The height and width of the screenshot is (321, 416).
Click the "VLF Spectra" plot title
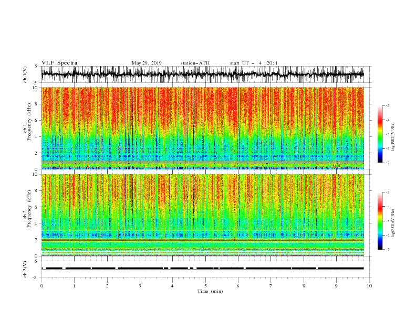(x=59, y=63)
